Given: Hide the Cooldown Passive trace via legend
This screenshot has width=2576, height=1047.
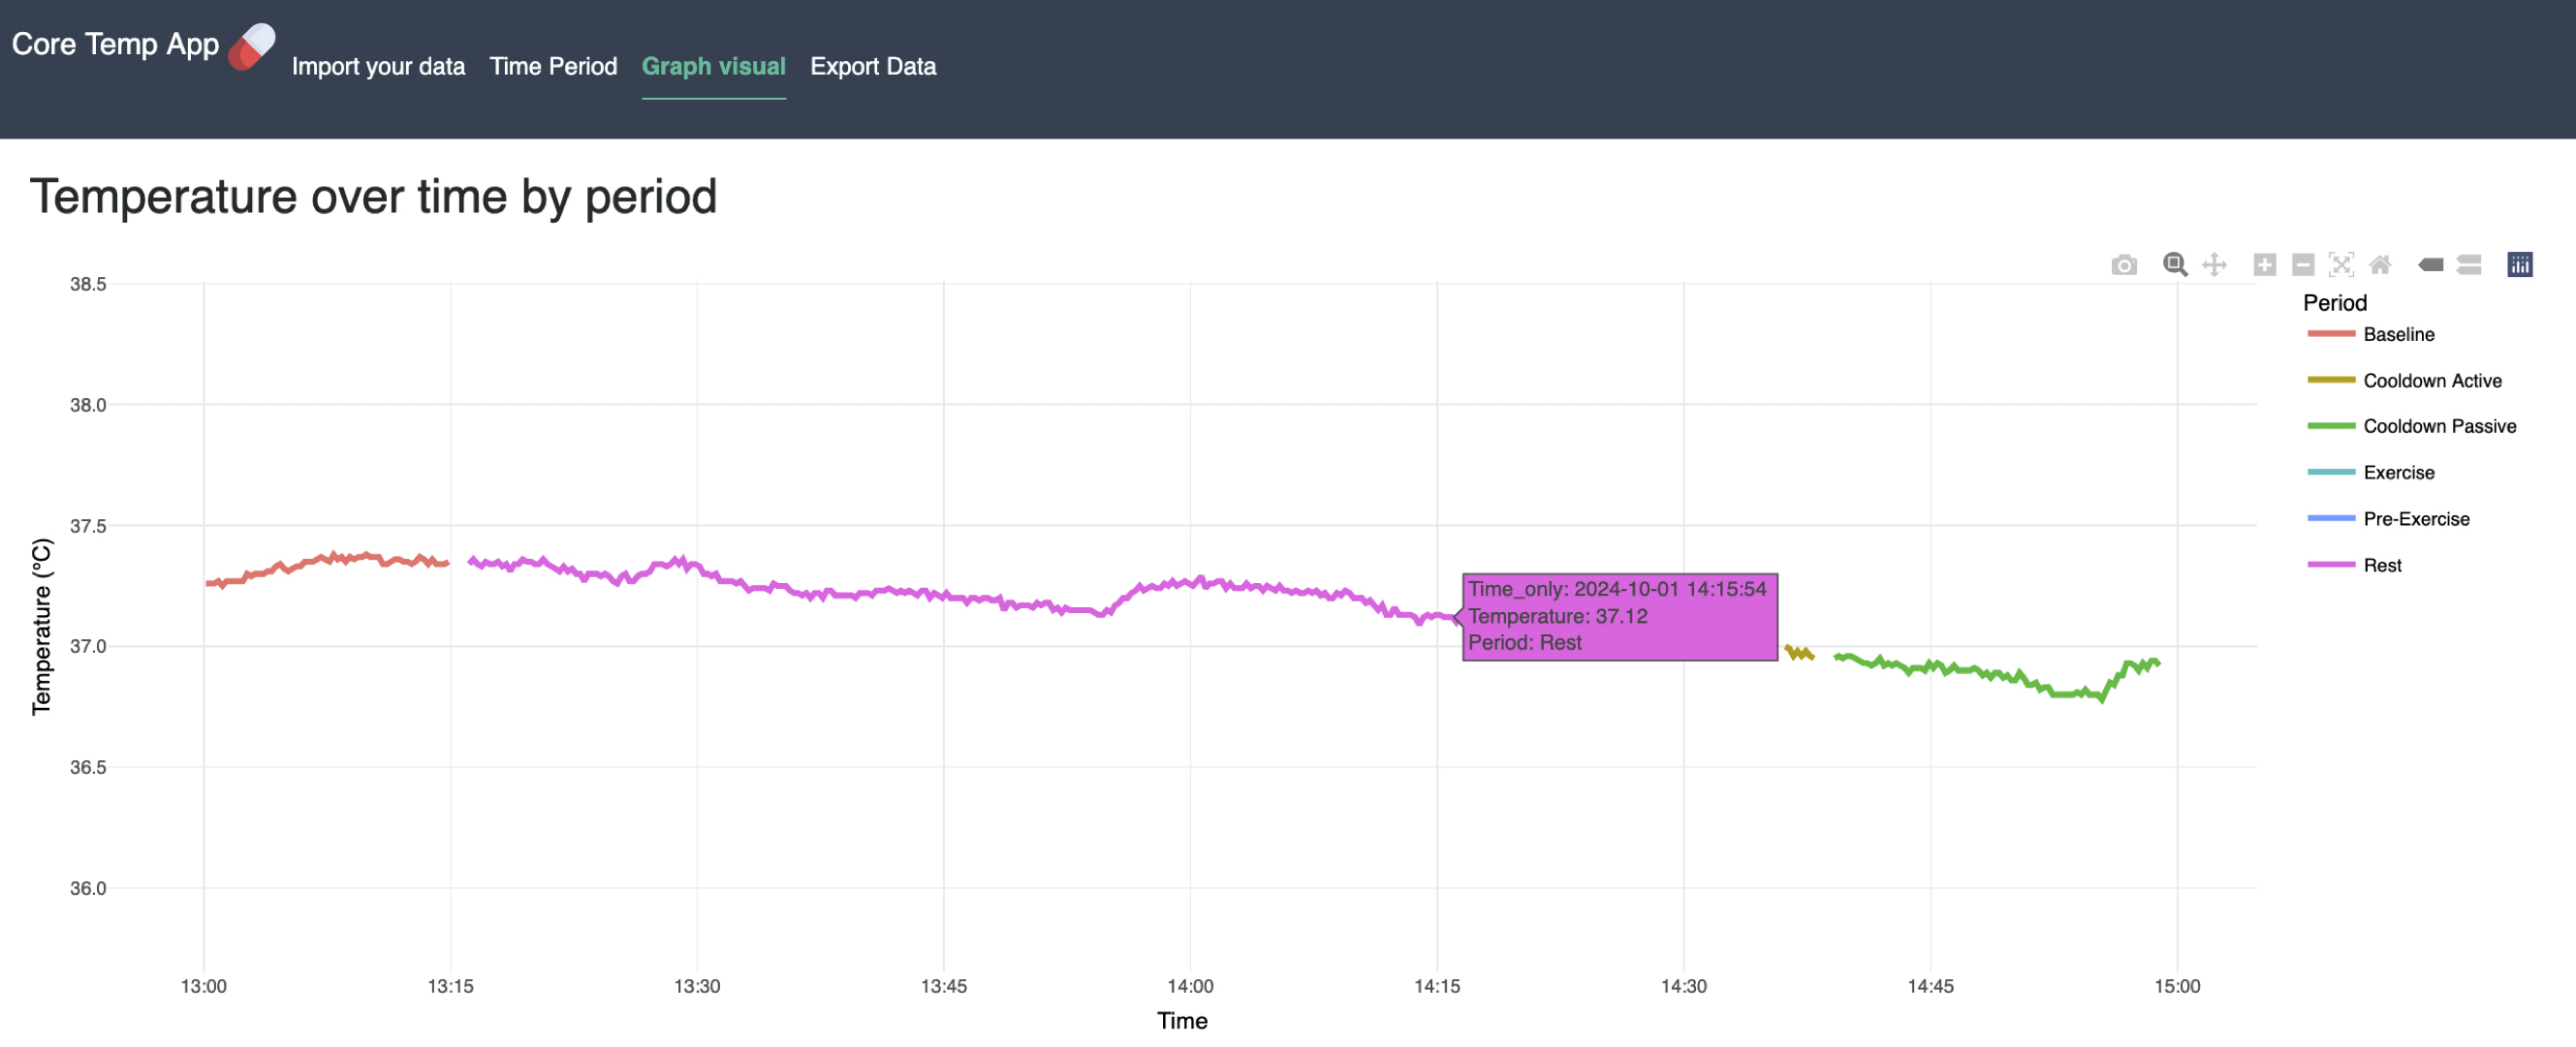Looking at the screenshot, I should [2440, 425].
